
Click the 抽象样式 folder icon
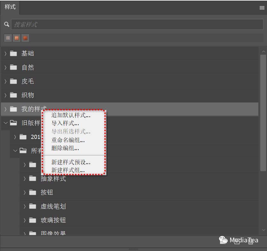click(x=33, y=179)
